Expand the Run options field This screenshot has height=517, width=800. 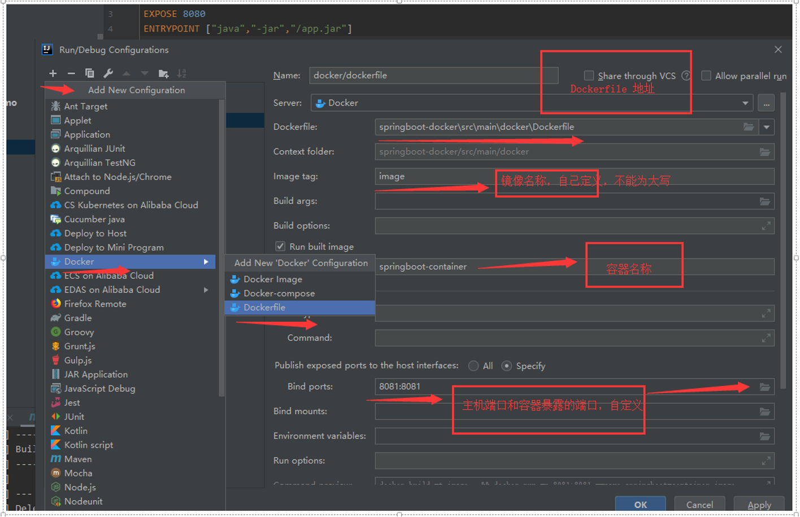point(766,461)
